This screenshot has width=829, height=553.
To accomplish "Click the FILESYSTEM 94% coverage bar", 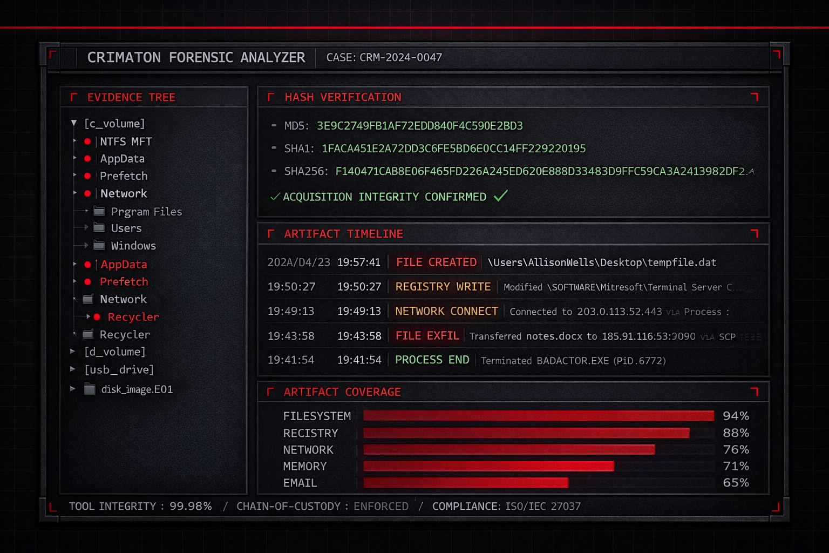I will point(537,416).
